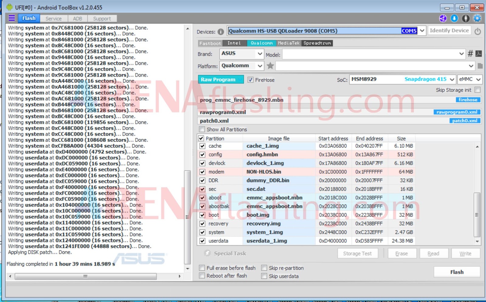Click the partition table vertical scrollbar thumb
This screenshot has height=302, width=486.
(x=477, y=215)
